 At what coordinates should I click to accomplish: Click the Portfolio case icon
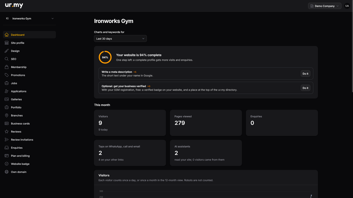6,107
